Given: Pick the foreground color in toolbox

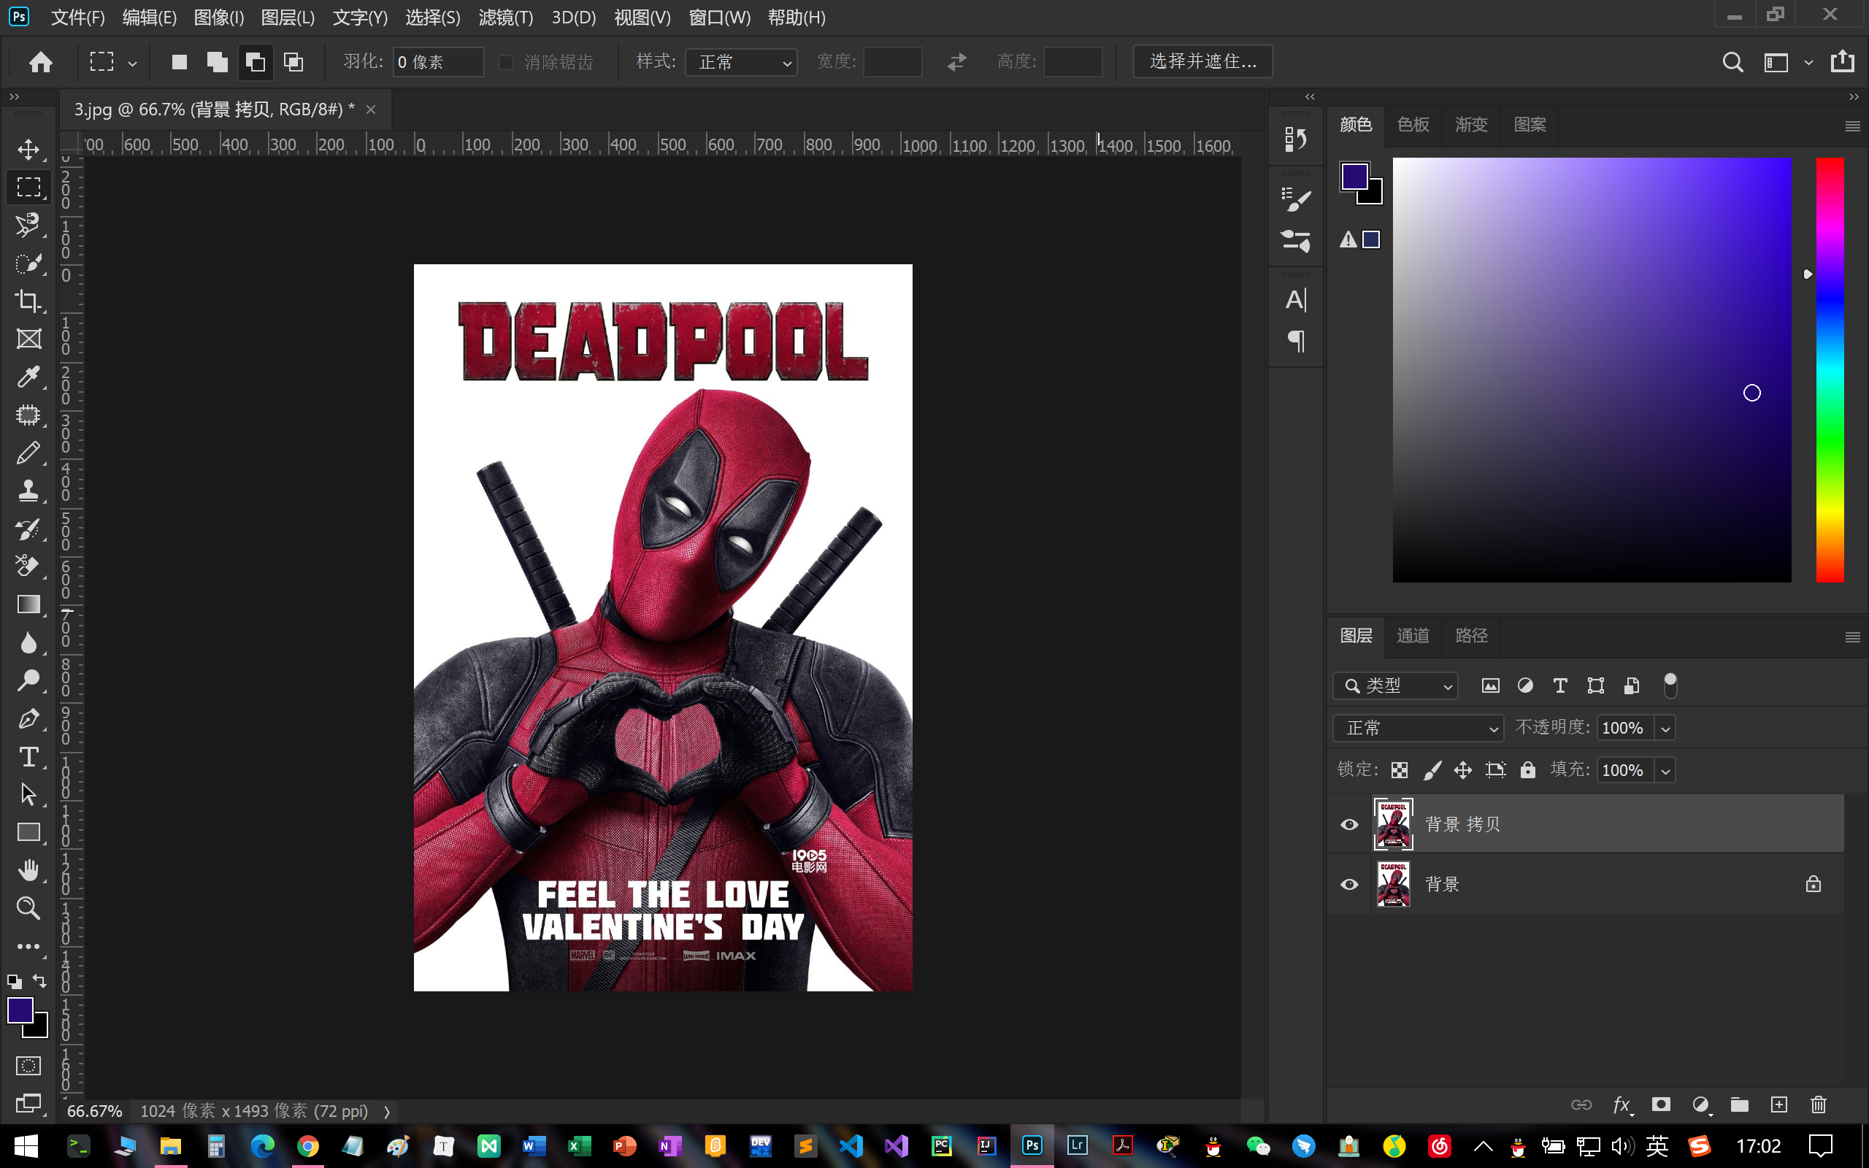Looking at the screenshot, I should click(20, 1010).
